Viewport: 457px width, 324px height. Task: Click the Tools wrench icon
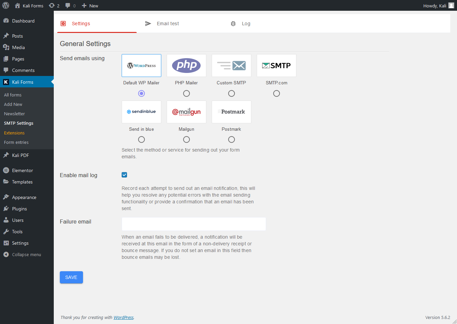(x=6, y=231)
